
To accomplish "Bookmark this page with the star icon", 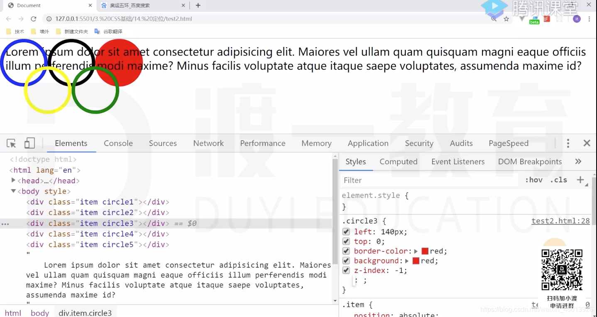I will tap(506, 19).
